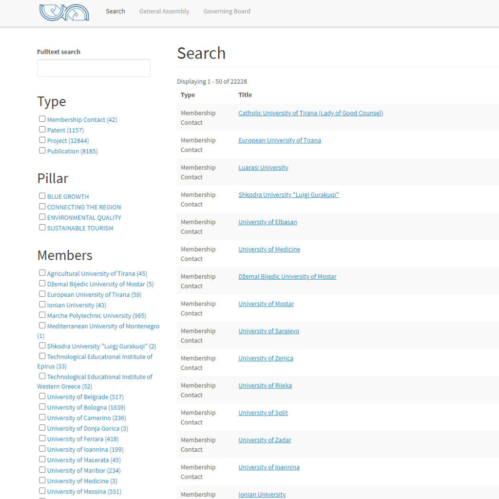
Task: Open the General Assembly nav item
Action: (x=164, y=11)
